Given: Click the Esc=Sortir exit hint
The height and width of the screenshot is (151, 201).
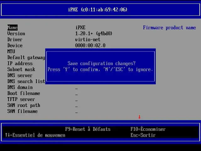Looking at the screenshot, I should [x=143, y=135].
